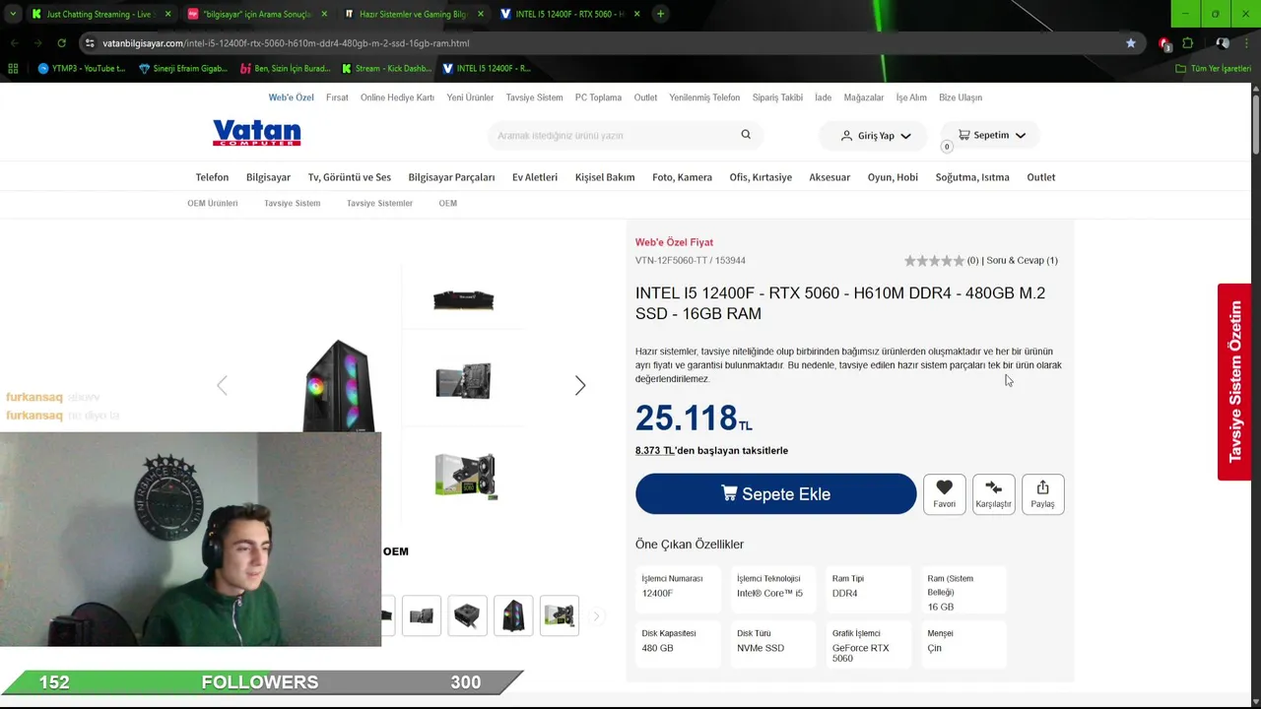1261x709 pixels.
Task: Open the Telefon category menu
Action: tap(212, 177)
